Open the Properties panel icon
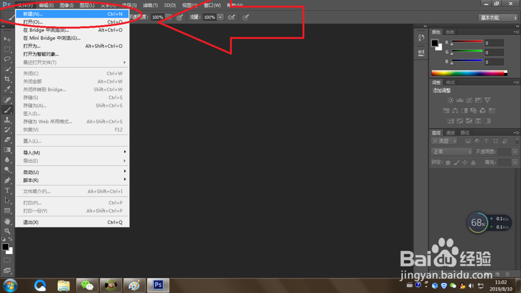 coord(421,53)
